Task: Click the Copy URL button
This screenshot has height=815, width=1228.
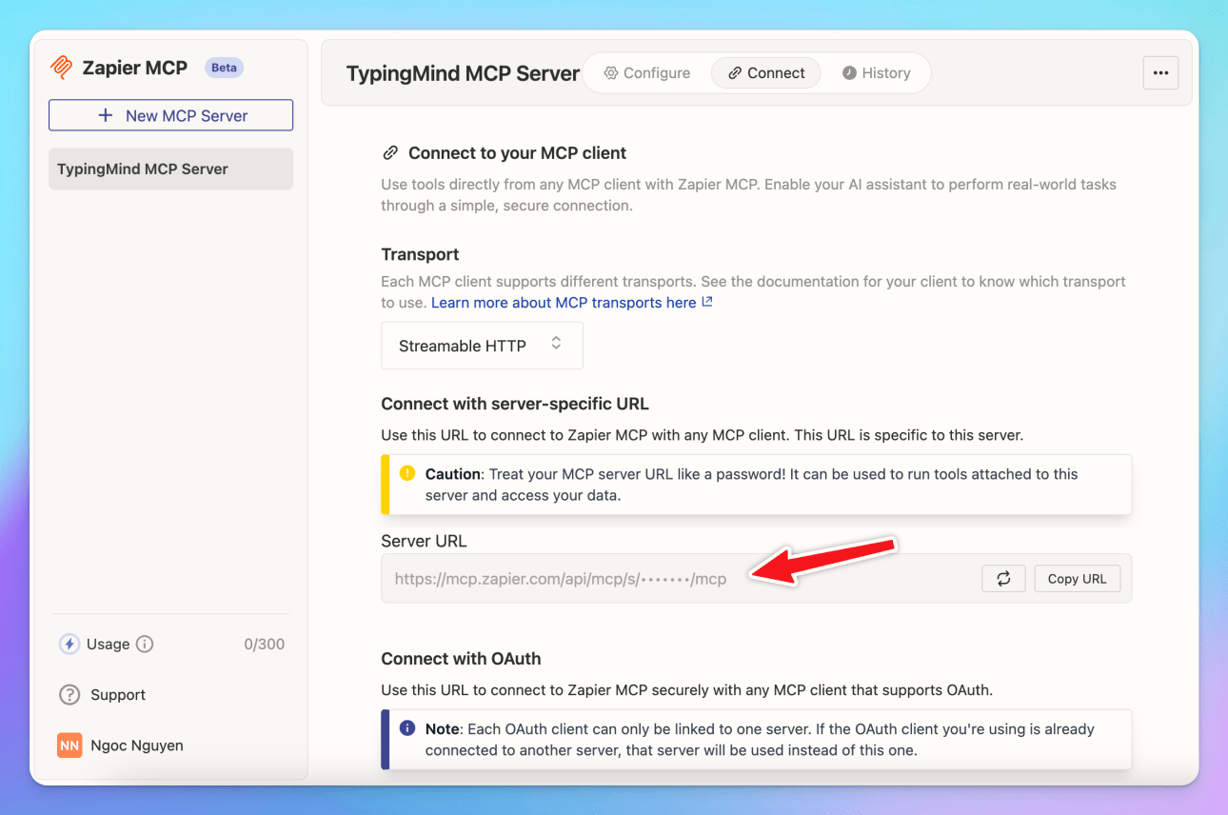Action: click(1078, 579)
